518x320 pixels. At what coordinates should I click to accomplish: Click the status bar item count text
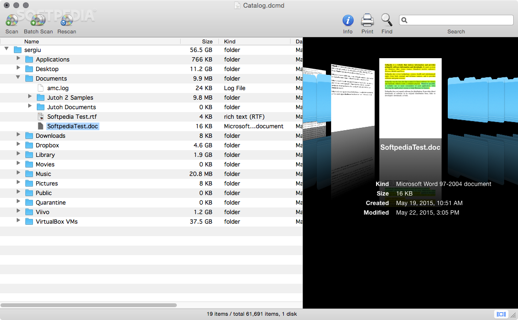coord(252,314)
